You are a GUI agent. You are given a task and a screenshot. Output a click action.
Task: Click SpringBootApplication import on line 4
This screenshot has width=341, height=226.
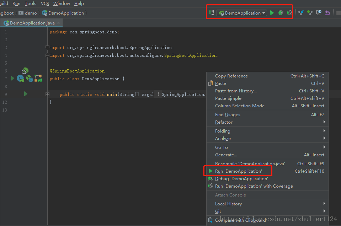pyautogui.click(x=190, y=55)
